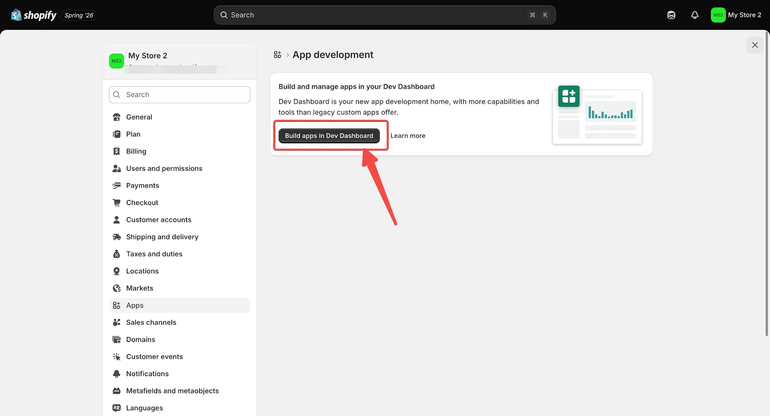Click the Notifications bell icon in sidebar
Screen dimensions: 770x416
[117, 374]
